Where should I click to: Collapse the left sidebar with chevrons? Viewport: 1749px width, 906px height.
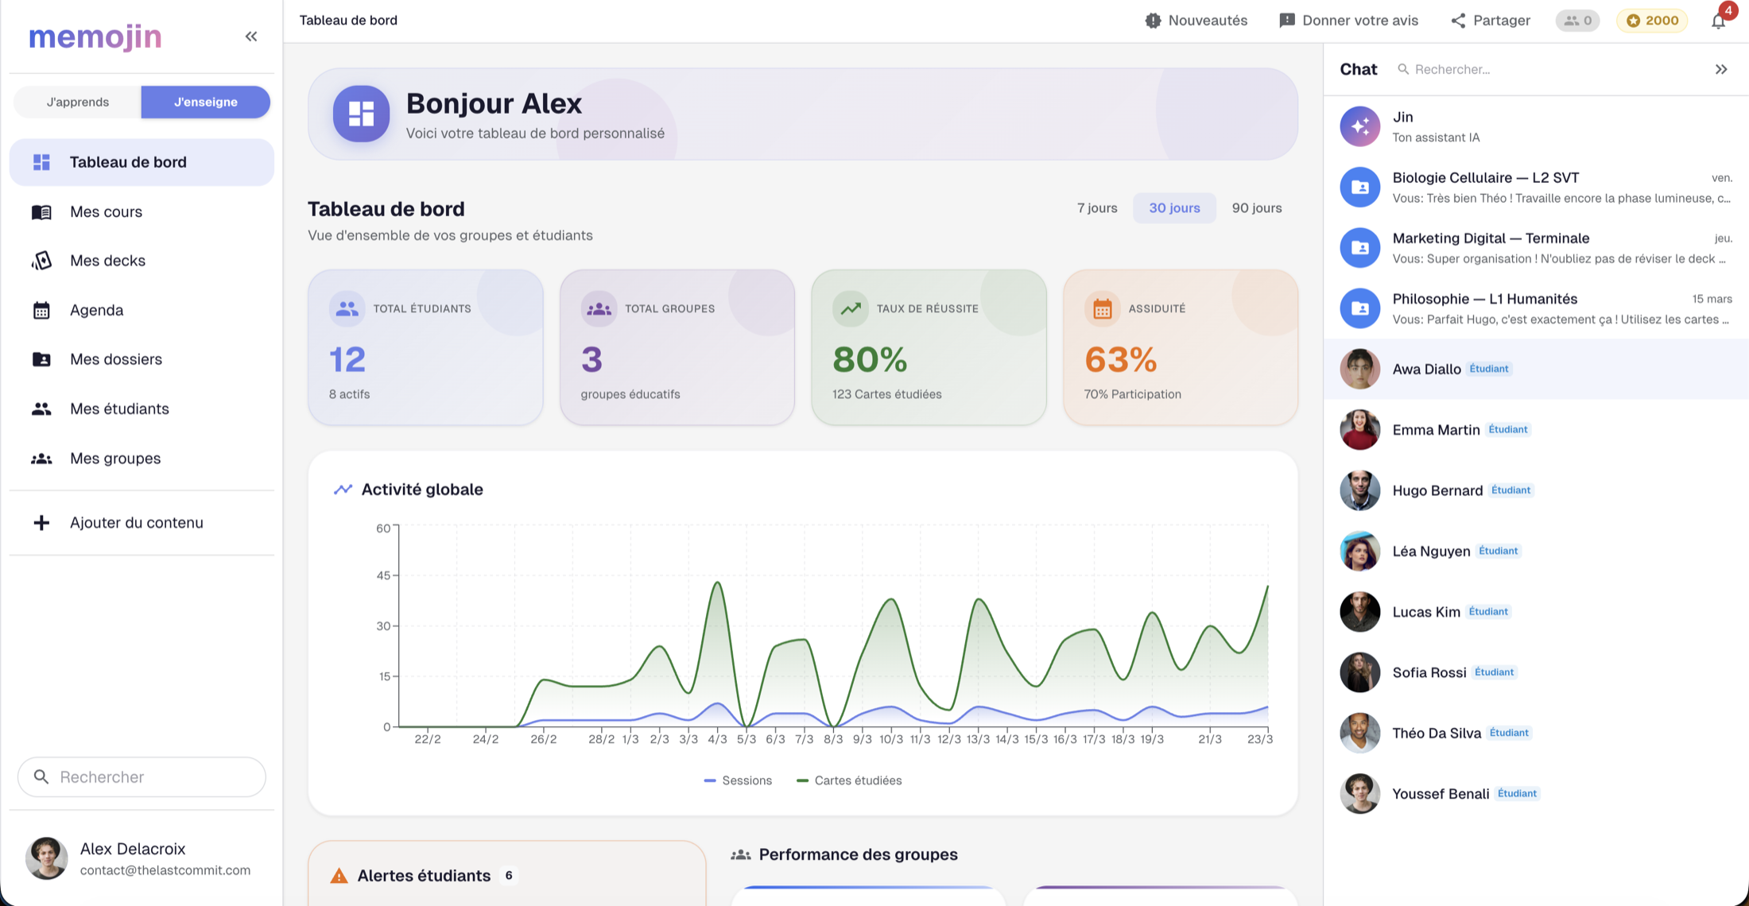[x=251, y=37]
